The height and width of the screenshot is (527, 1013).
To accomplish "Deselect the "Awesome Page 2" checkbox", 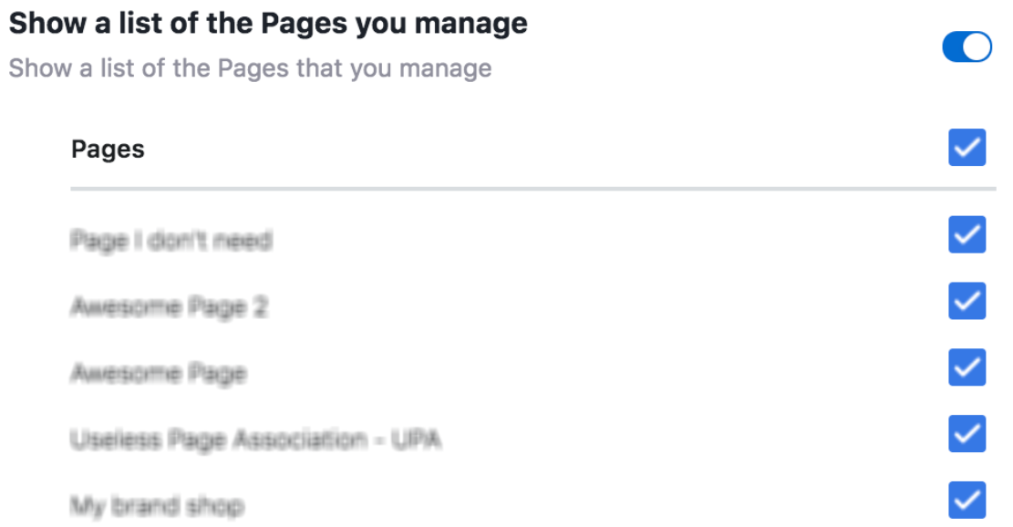I will point(966,301).
